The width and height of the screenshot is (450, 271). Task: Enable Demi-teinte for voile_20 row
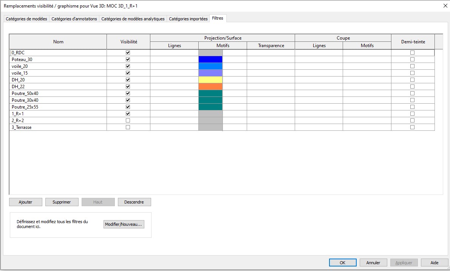click(412, 66)
